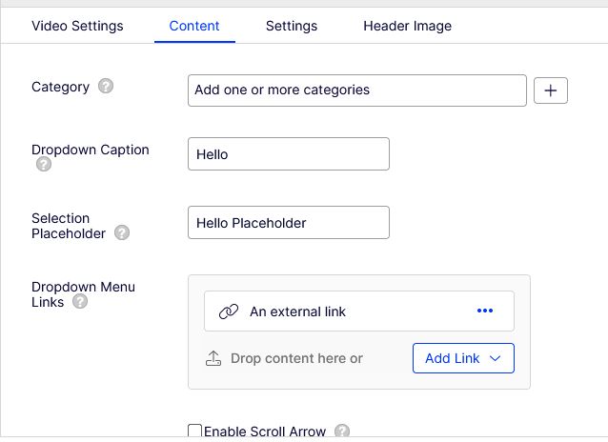Click the chain link icon
608x442 pixels.
228,311
